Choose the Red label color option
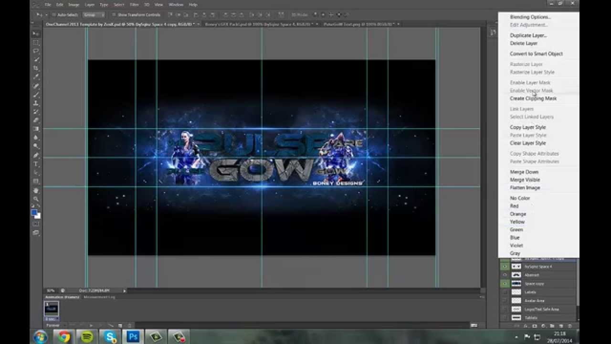This screenshot has height=344, width=611. point(514,206)
